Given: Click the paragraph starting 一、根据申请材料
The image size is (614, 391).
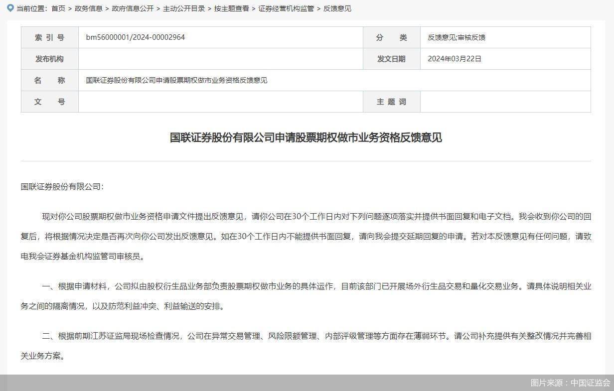Looking at the screenshot, I should click(x=306, y=296).
